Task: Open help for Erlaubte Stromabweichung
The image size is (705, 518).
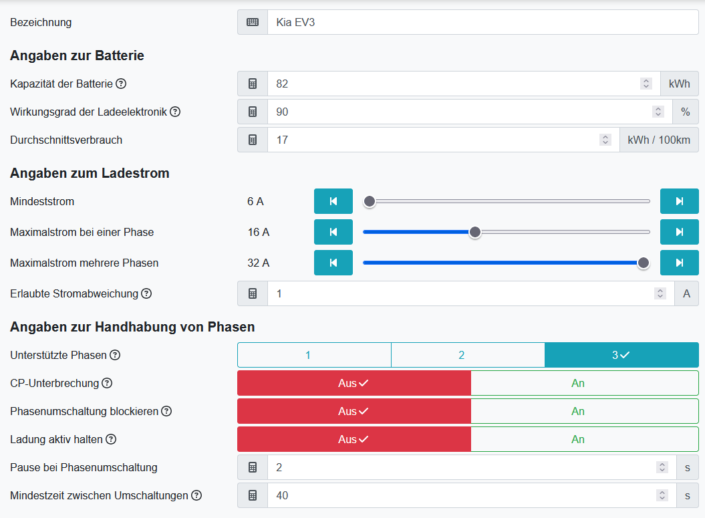Action: click(x=146, y=294)
